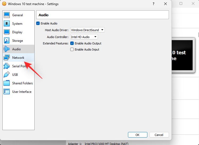Select the User Interface settings label
This screenshot has width=199, height=145.
click(x=22, y=92)
